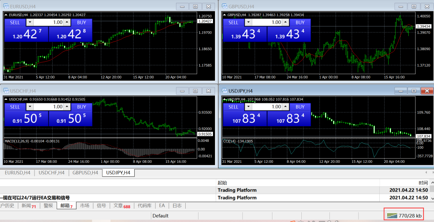Image resolution: width=434 pixels, height=222 pixels.
Task: Decrease the EURUSD lot volume arrow
Action: point(30,22)
